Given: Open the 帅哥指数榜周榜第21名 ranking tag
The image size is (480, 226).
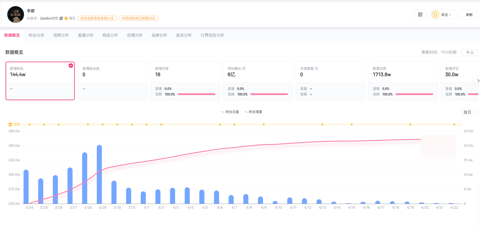Looking at the screenshot, I should pyautogui.click(x=97, y=18).
